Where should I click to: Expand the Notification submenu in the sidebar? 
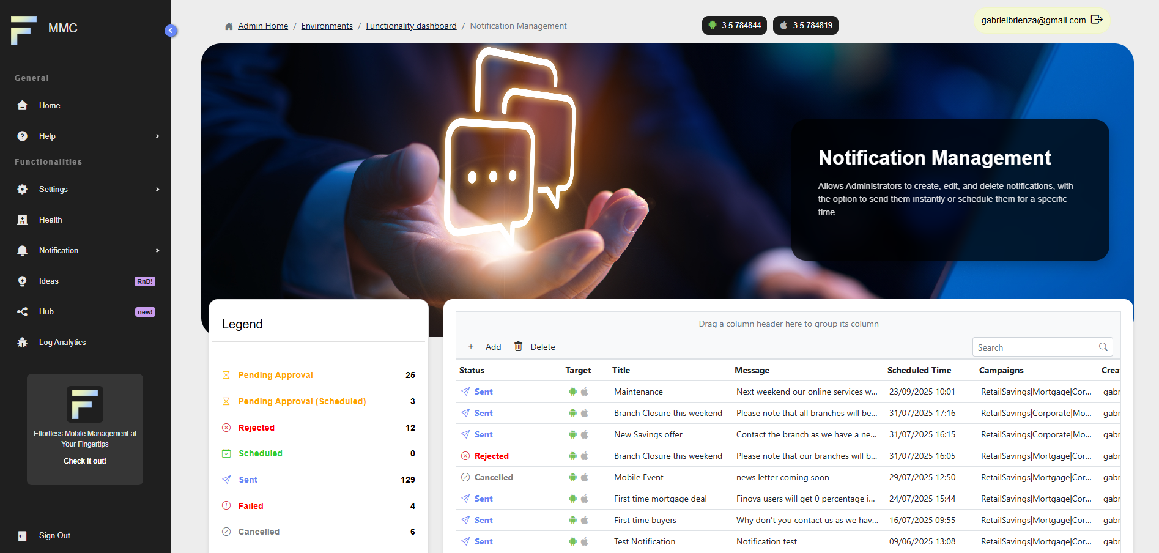(157, 250)
